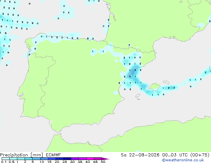Click the '0.5' legend scale label

click(x=12, y=162)
